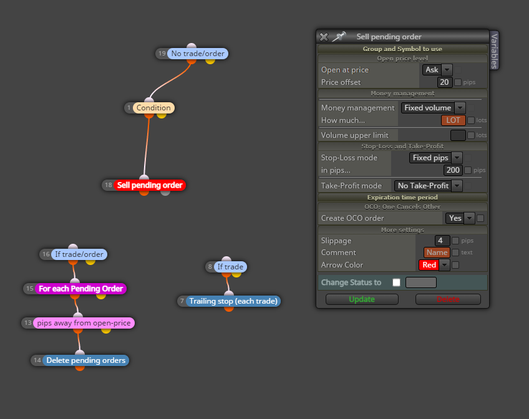Collapse the More settings section
The width and height of the screenshot is (529, 419).
click(x=402, y=230)
